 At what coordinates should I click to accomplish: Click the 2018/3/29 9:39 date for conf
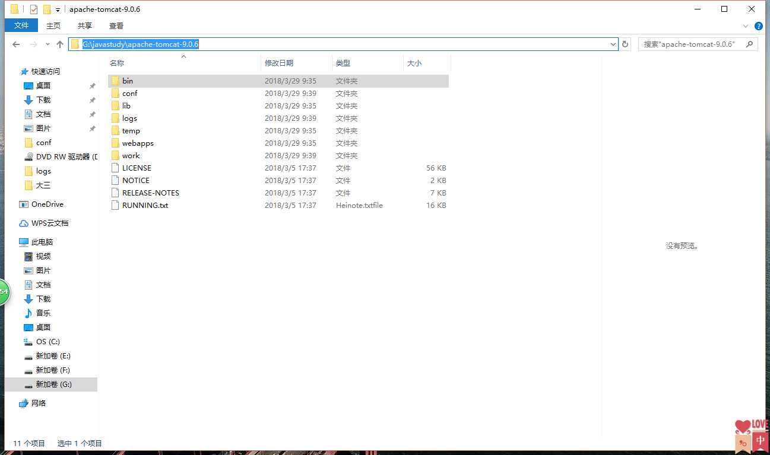click(290, 93)
